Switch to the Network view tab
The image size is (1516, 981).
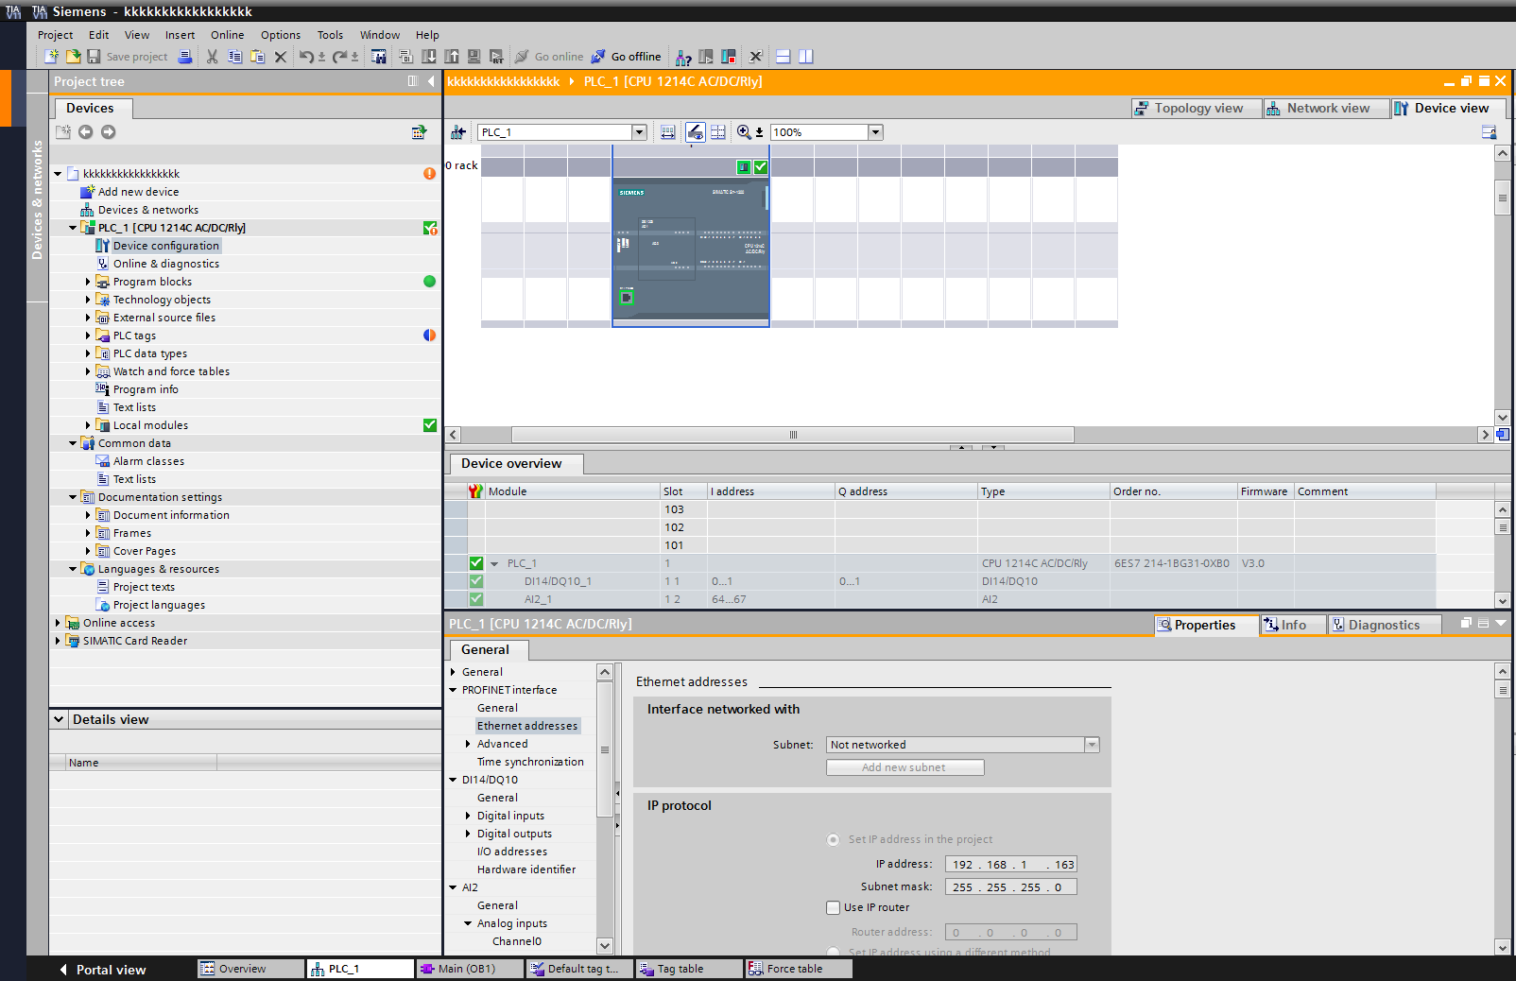1327,108
